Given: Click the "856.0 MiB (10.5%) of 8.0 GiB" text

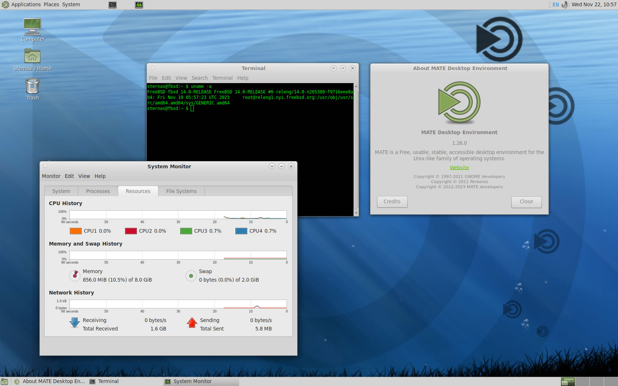Looking at the screenshot, I should (x=117, y=280).
